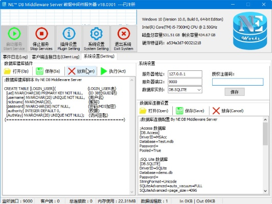
Task: Click the connection config scrollbar thumb
Action: (265, 134)
